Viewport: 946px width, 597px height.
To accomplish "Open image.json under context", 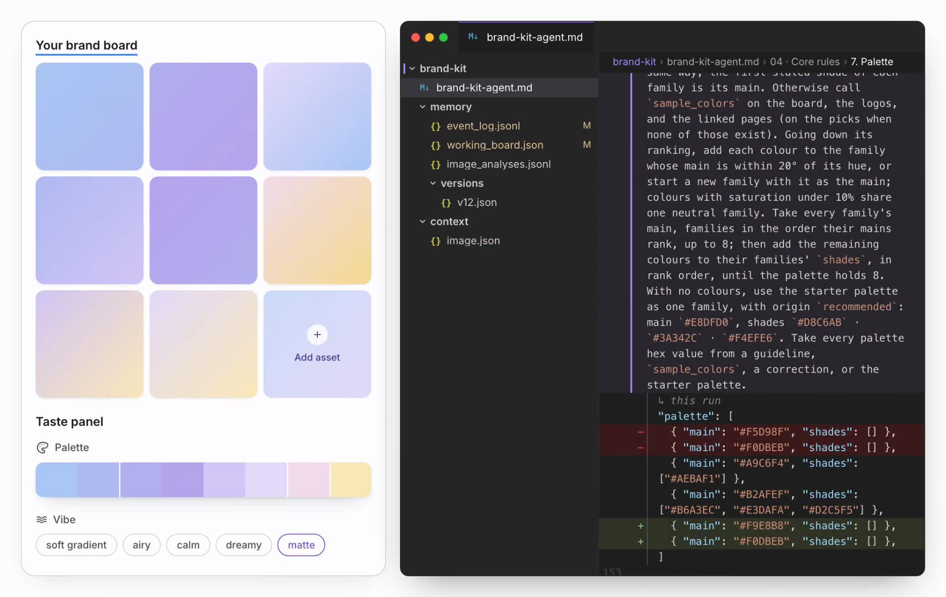I will click(499, 241).
